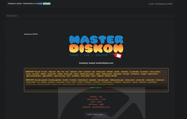Image resolution: width=187 pixels, height=119 pixels.
Task: Click 'Website - masterdiskon.com' line
Action: (96, 107)
